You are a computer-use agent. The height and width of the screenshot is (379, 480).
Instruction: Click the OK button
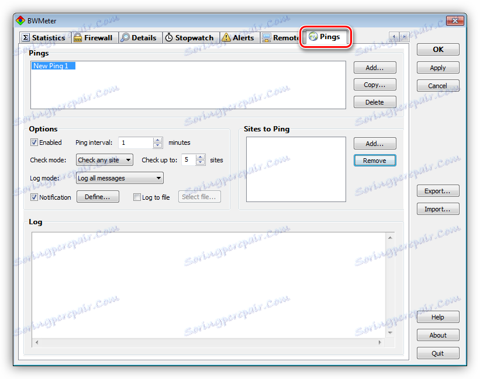(x=438, y=50)
